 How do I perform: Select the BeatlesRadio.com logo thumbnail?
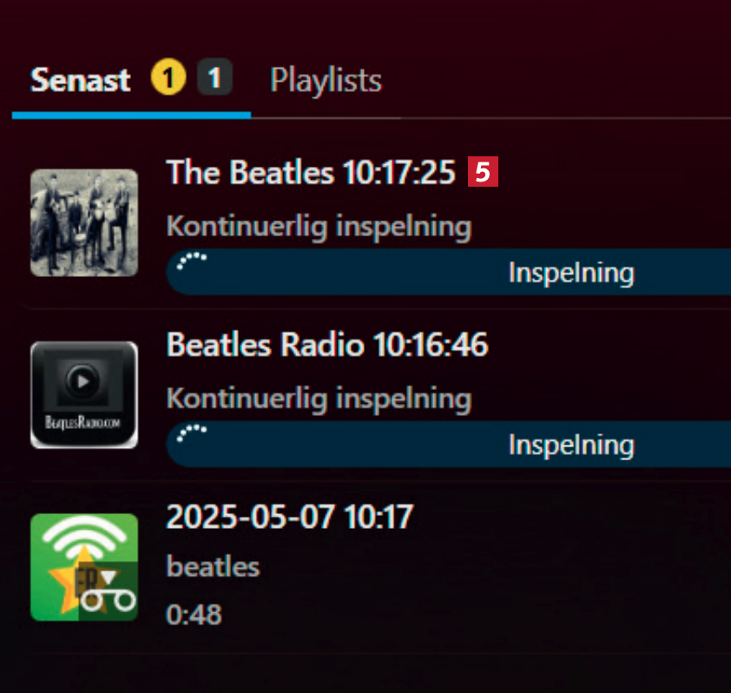pos(84,395)
